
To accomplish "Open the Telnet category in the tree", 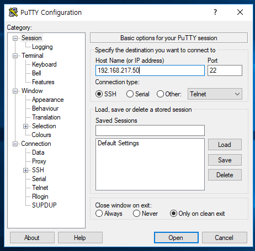I will tap(40, 188).
